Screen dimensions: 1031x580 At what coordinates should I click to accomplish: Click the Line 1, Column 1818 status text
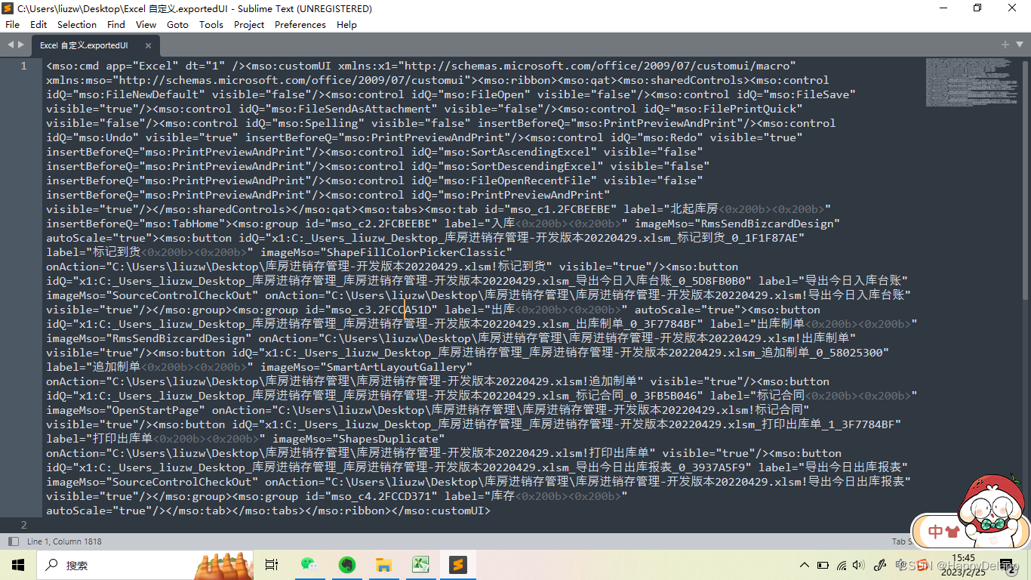click(x=64, y=541)
